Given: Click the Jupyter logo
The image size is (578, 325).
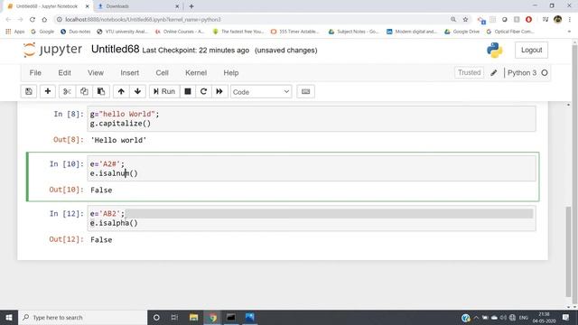Looking at the screenshot, I should pyautogui.click(x=52, y=50).
